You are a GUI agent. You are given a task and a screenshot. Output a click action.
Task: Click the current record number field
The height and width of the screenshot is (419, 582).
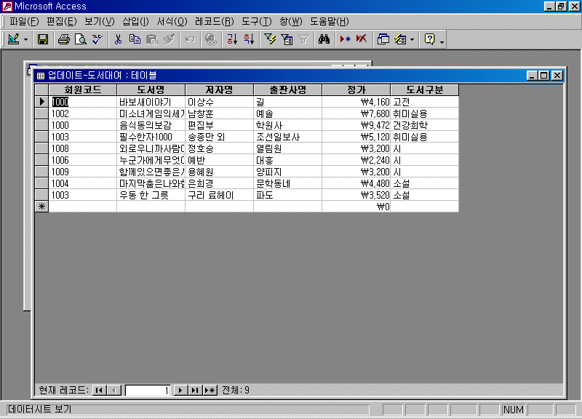click(x=148, y=390)
